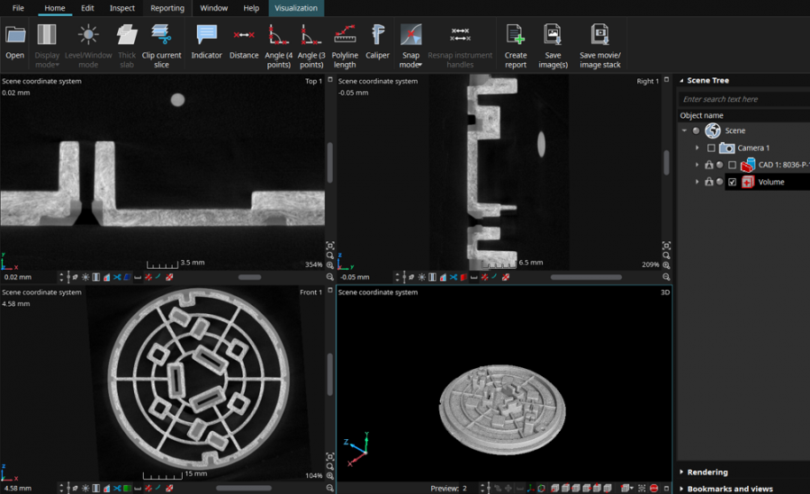Activate the Caliper instrument
The width and height of the screenshot is (810, 494).
pos(378,43)
